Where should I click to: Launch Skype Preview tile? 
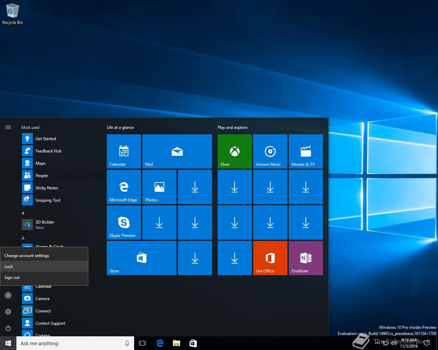(x=124, y=222)
